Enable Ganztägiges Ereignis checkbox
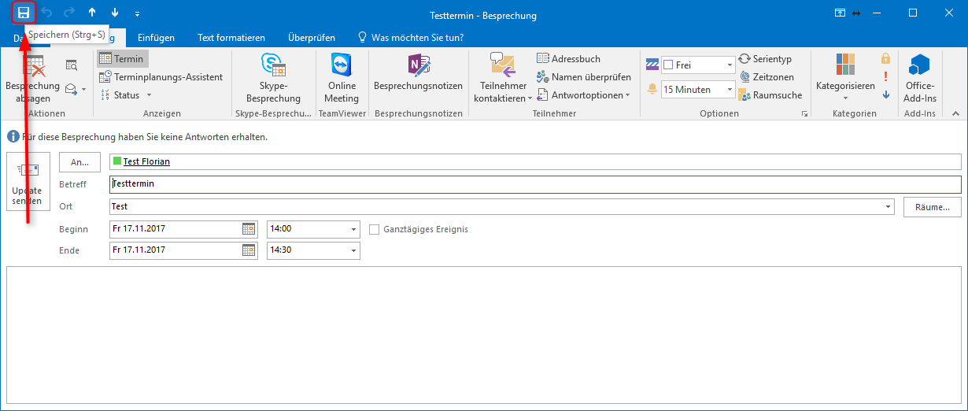968x411 pixels. [x=375, y=229]
